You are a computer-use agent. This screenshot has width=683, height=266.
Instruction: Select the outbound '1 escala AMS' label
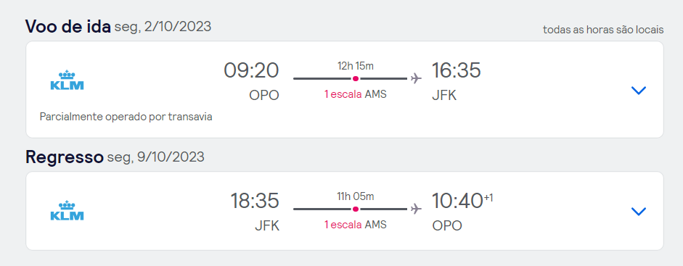356,94
